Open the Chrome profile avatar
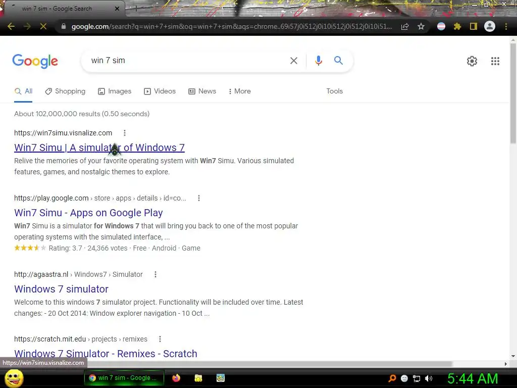517x388 pixels. 490,26
